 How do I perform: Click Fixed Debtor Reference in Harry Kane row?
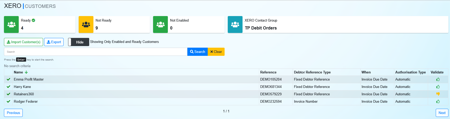pyautogui.click(x=312, y=87)
